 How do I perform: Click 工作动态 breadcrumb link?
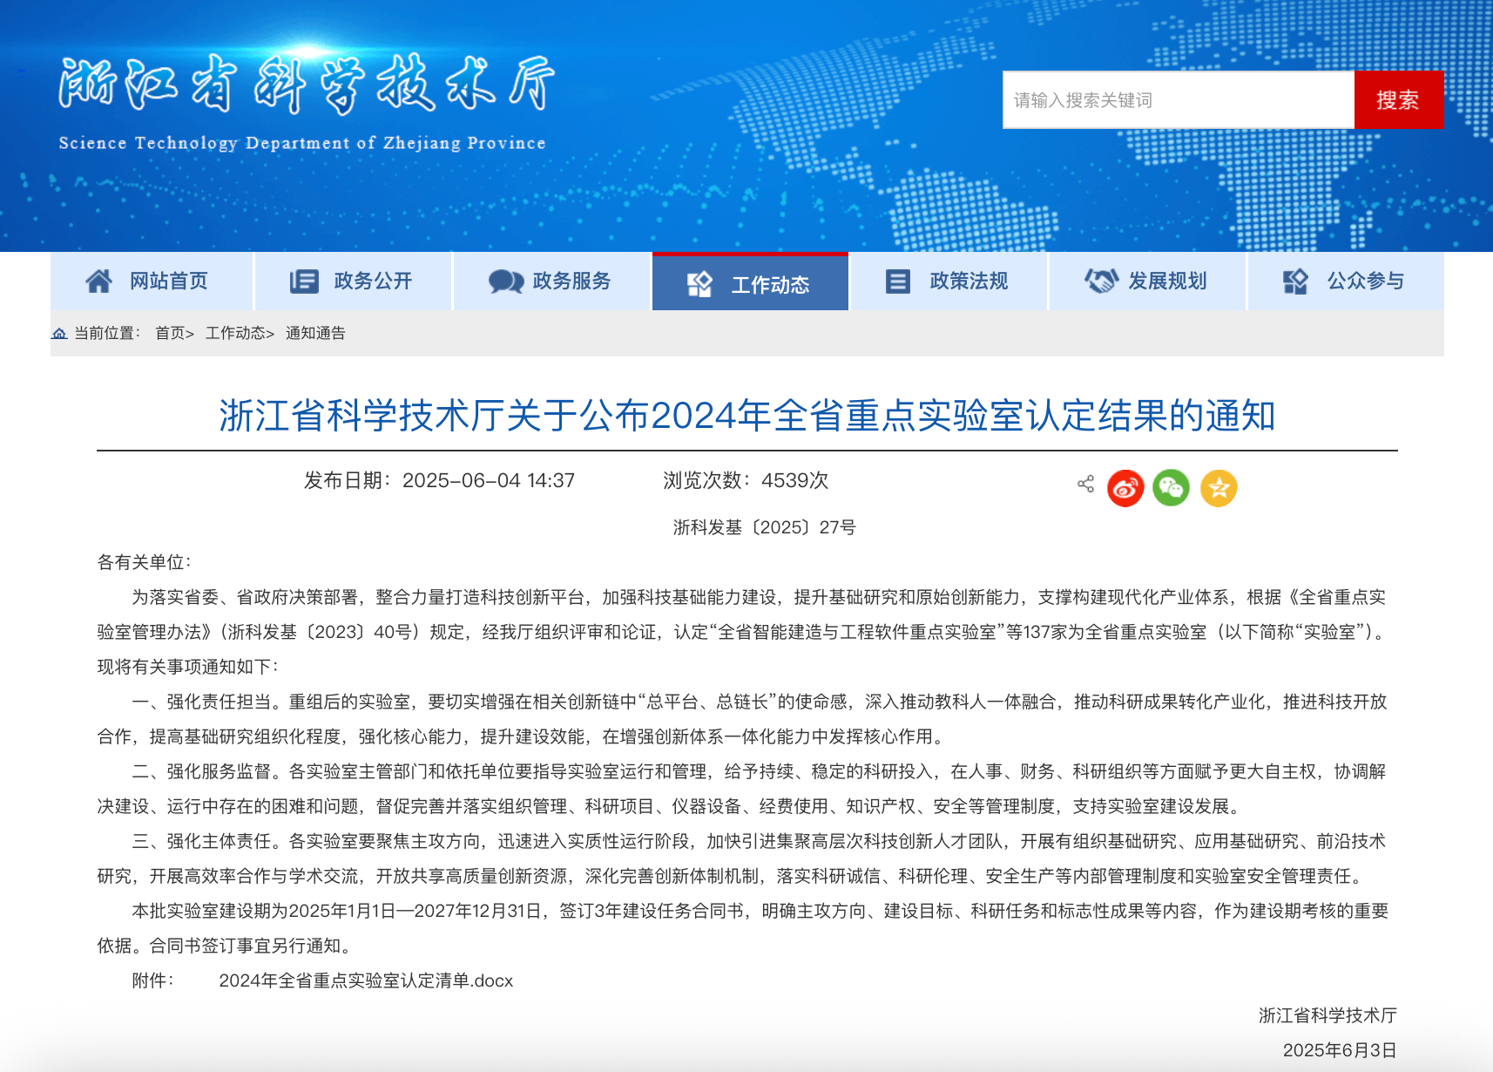pos(235,333)
